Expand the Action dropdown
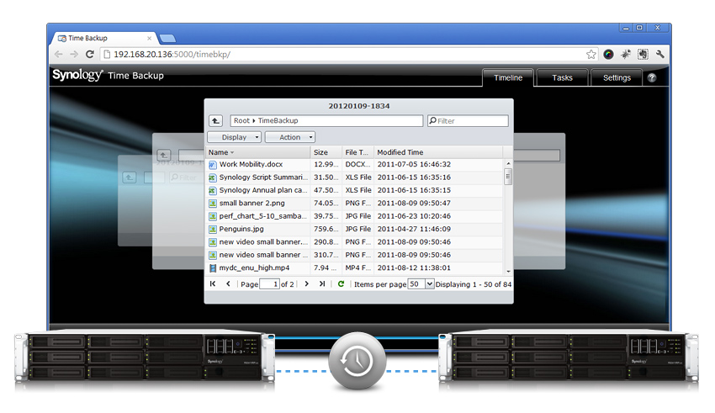 pos(290,137)
